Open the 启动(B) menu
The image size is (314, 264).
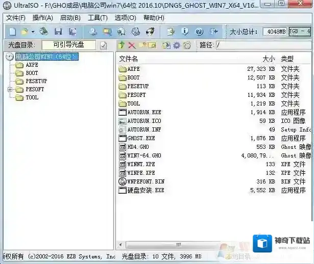pos(70,18)
